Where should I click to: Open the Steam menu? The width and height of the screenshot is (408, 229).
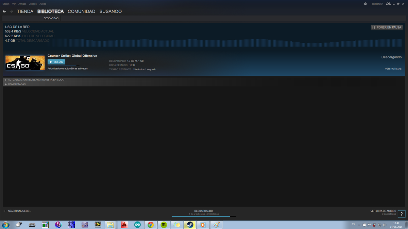tap(6, 4)
